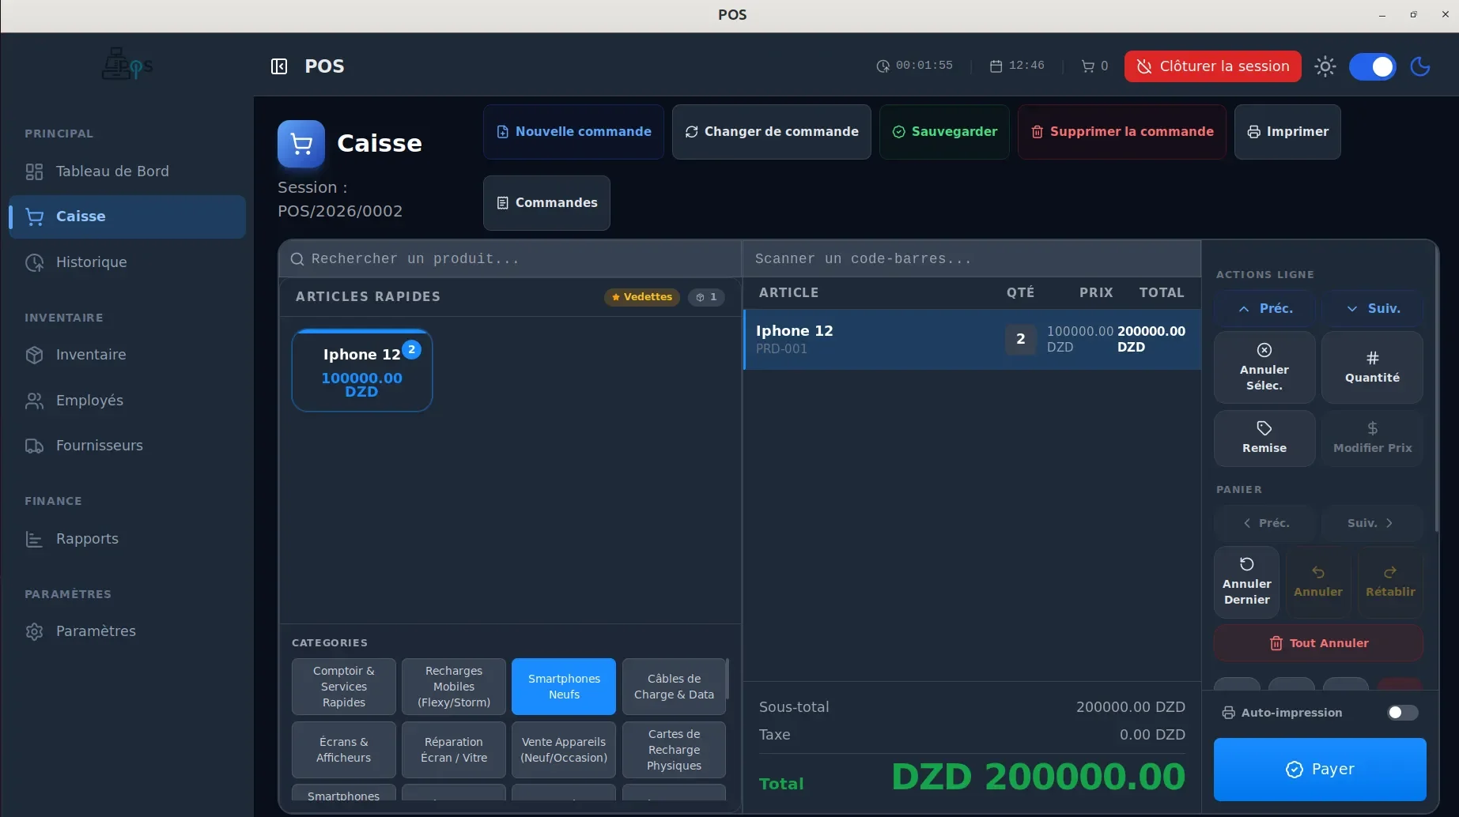Select Caisse in the sidebar

127,216
